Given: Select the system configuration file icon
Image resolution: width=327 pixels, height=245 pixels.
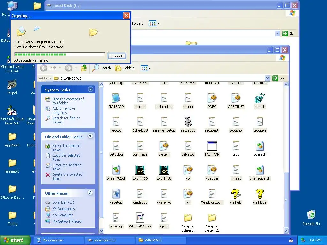Looking at the screenshot, I should pyautogui.click(x=164, y=146).
